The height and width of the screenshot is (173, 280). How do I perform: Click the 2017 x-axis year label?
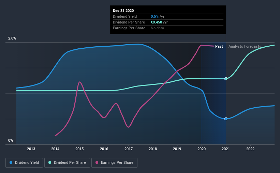[x=128, y=149]
